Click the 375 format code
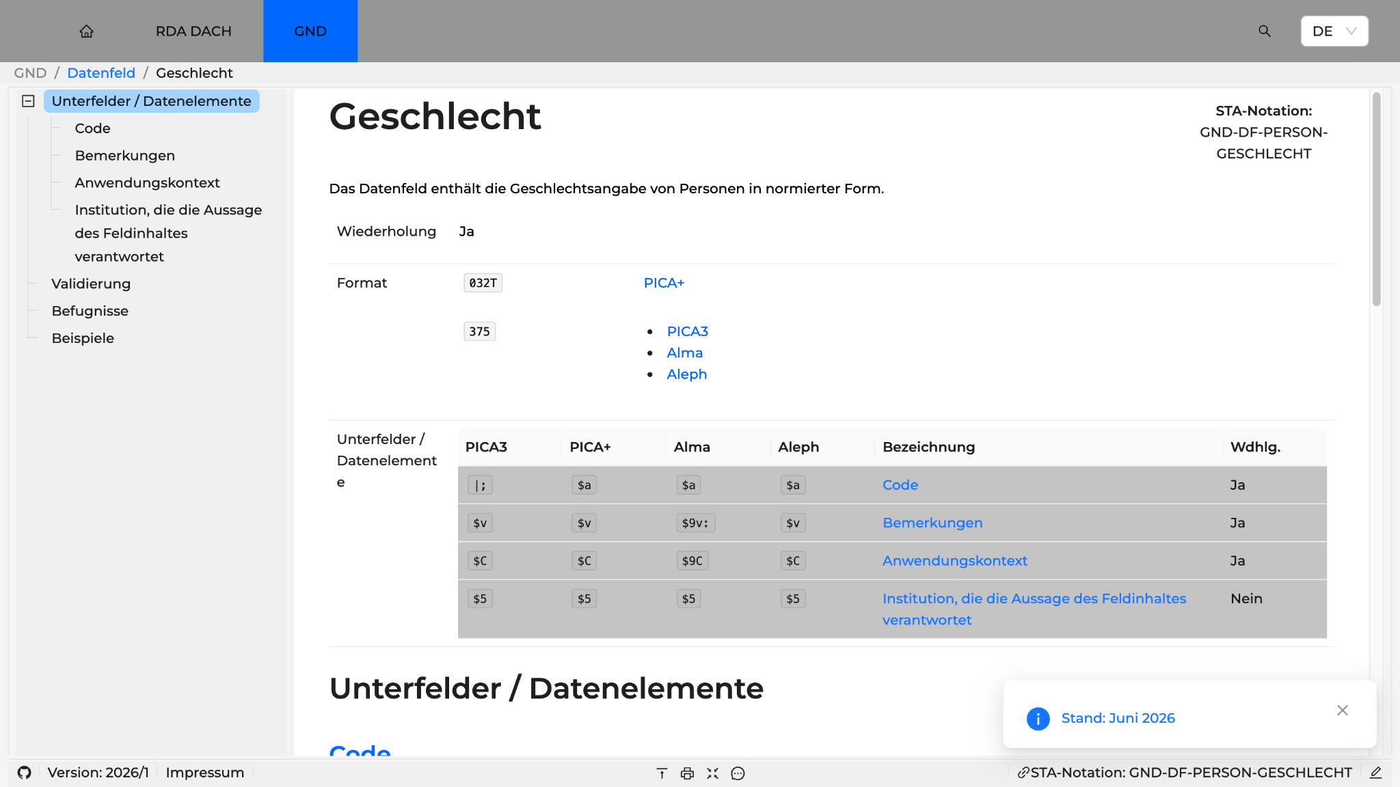Screen dimensions: 1400x787 point(479,331)
